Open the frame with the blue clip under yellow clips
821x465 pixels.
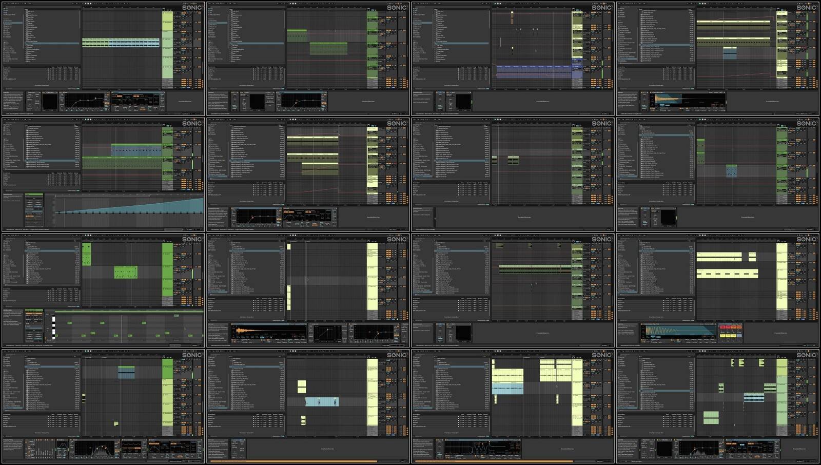513,406
